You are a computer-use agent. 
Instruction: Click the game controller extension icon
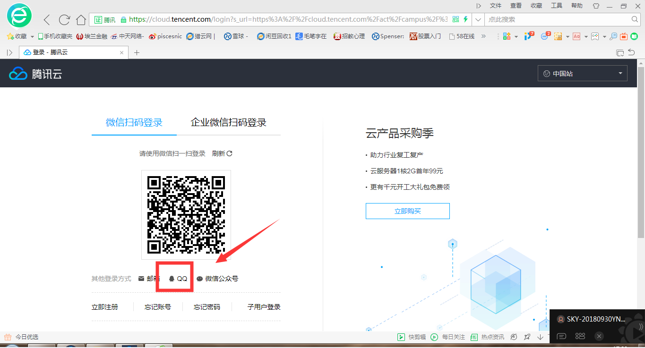pyautogui.click(x=595, y=36)
